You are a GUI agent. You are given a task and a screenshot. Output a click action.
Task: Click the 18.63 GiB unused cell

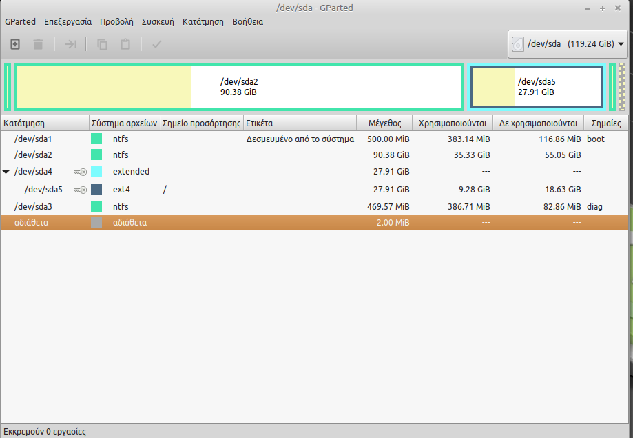[x=563, y=190]
